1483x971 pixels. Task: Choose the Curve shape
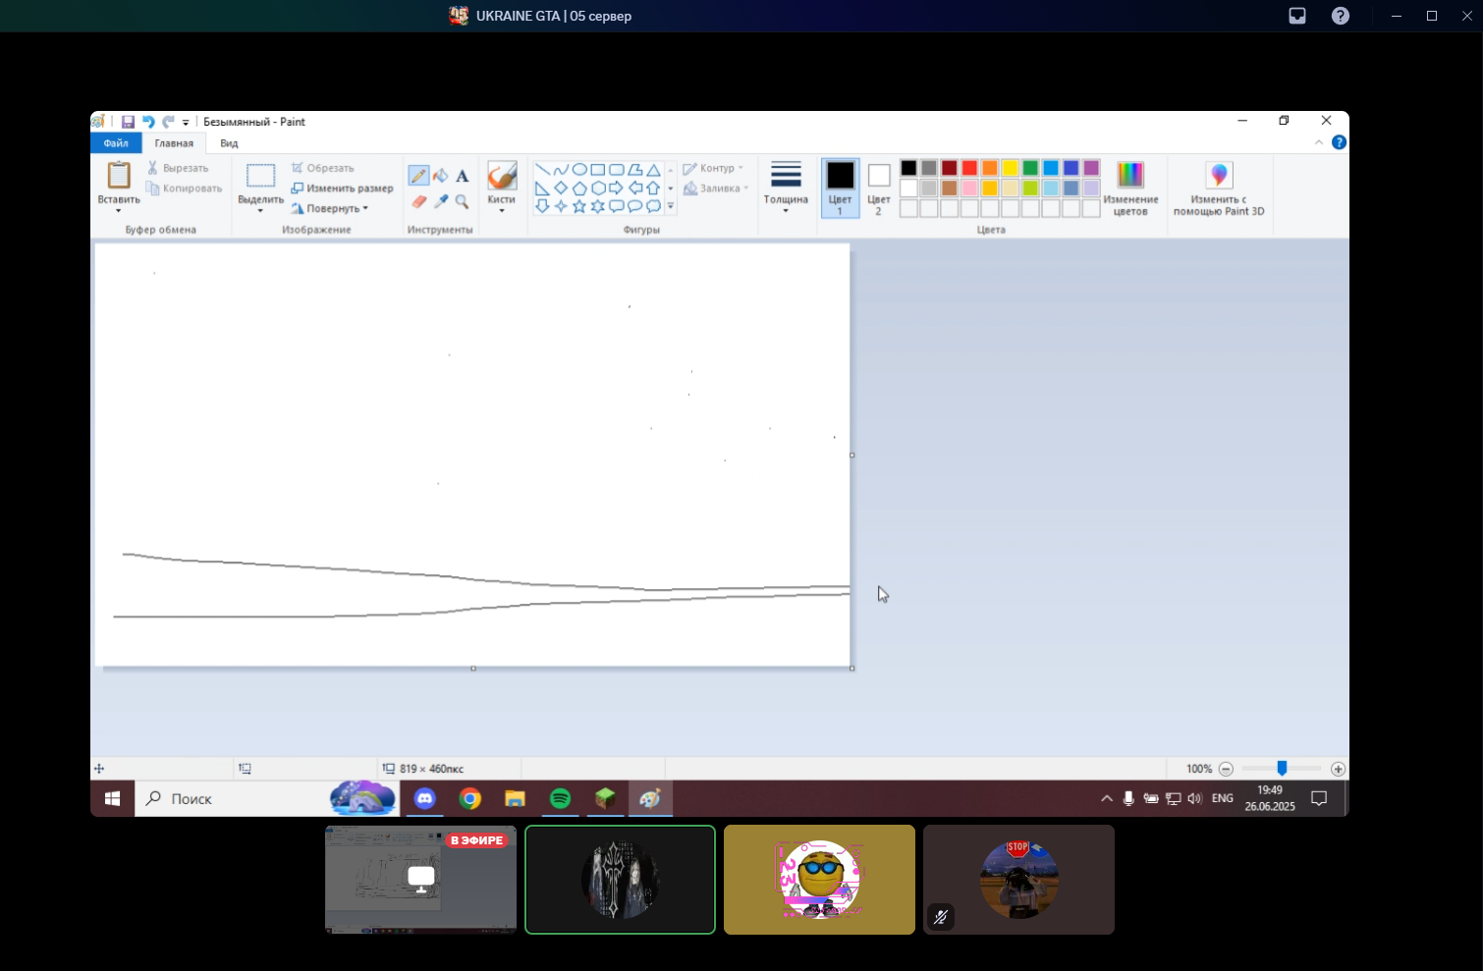pyautogui.click(x=561, y=170)
